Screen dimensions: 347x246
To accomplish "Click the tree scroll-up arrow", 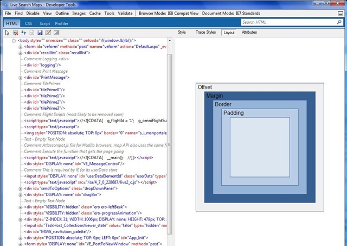I will (170, 41).
